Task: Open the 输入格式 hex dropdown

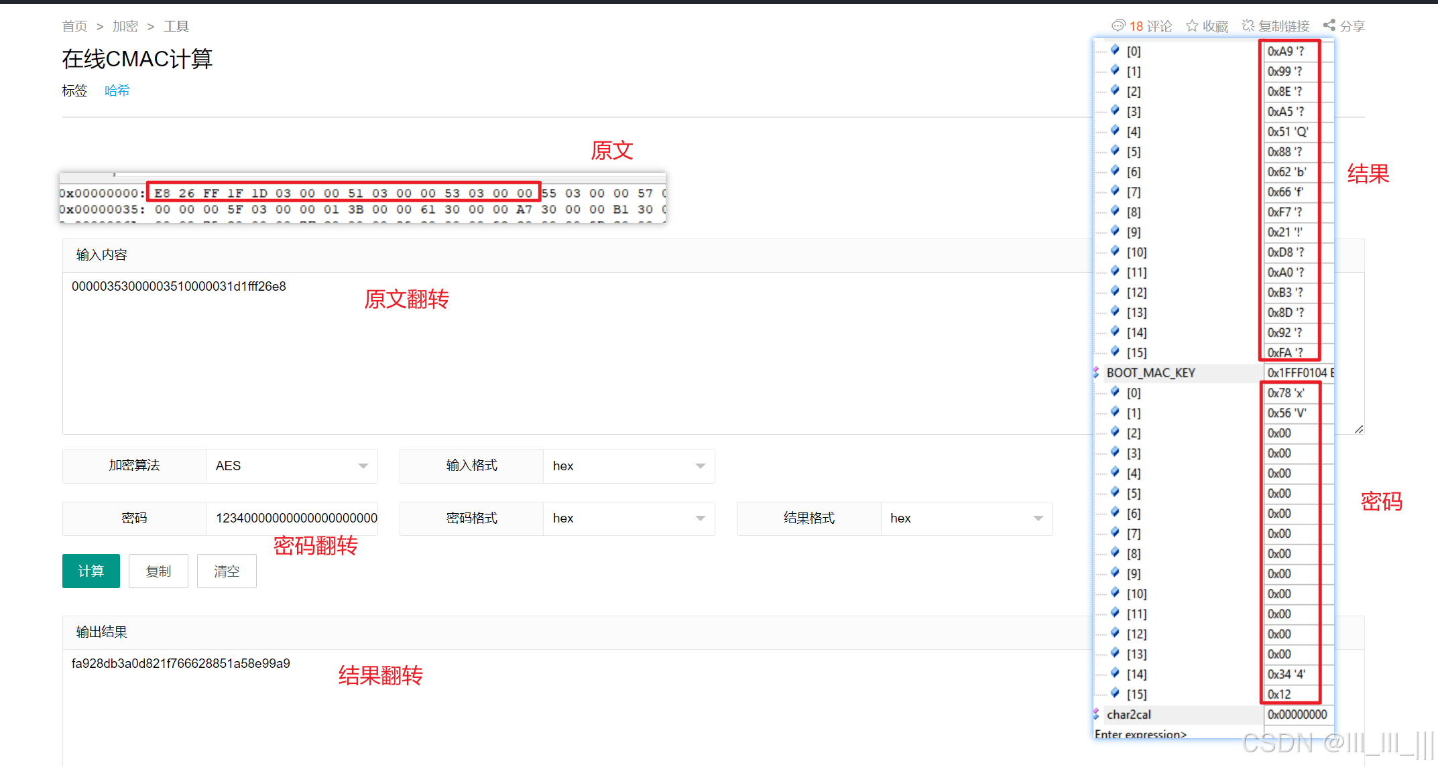Action: point(628,466)
